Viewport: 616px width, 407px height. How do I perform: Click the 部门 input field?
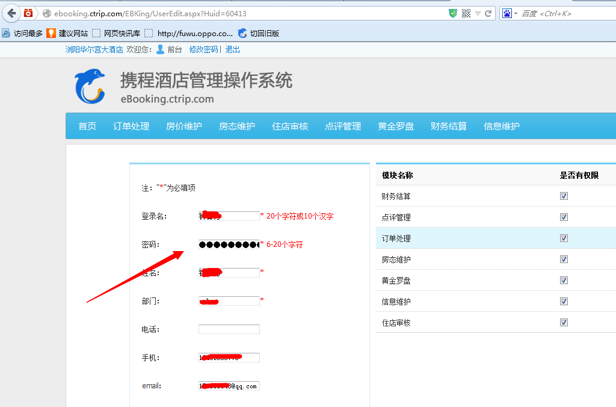tap(229, 301)
